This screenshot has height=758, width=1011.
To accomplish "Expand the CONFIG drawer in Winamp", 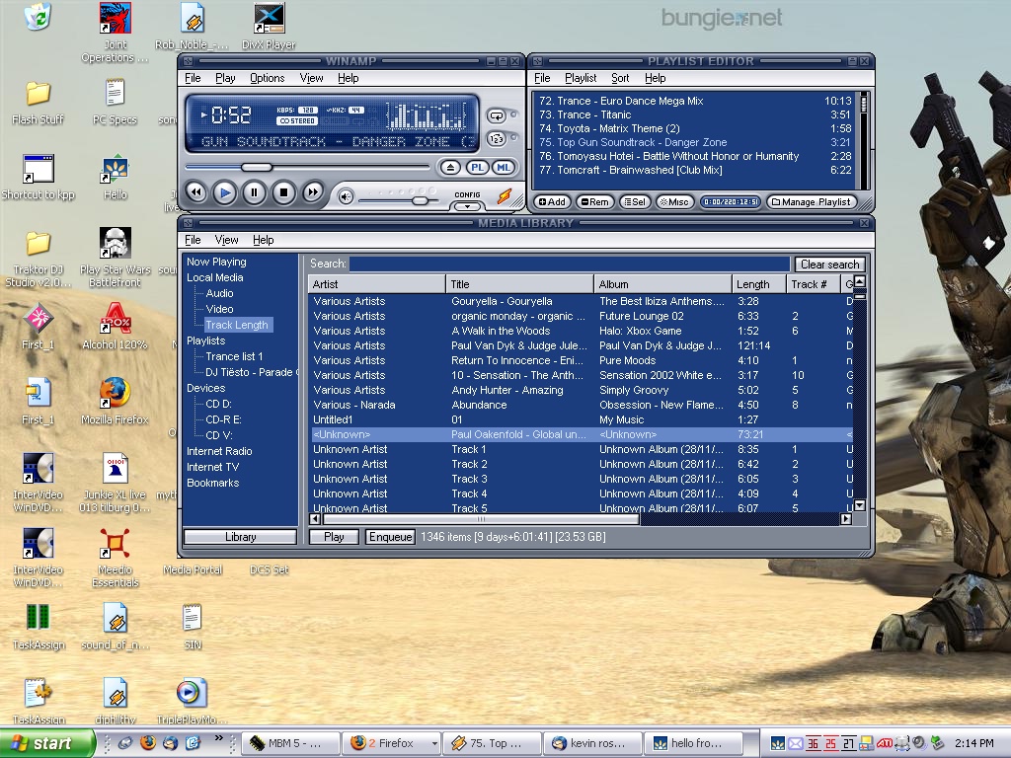I will pos(467,207).
